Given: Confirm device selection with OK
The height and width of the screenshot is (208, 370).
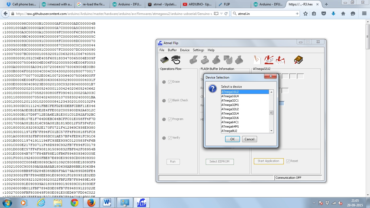Looking at the screenshot, I should tap(232, 139).
